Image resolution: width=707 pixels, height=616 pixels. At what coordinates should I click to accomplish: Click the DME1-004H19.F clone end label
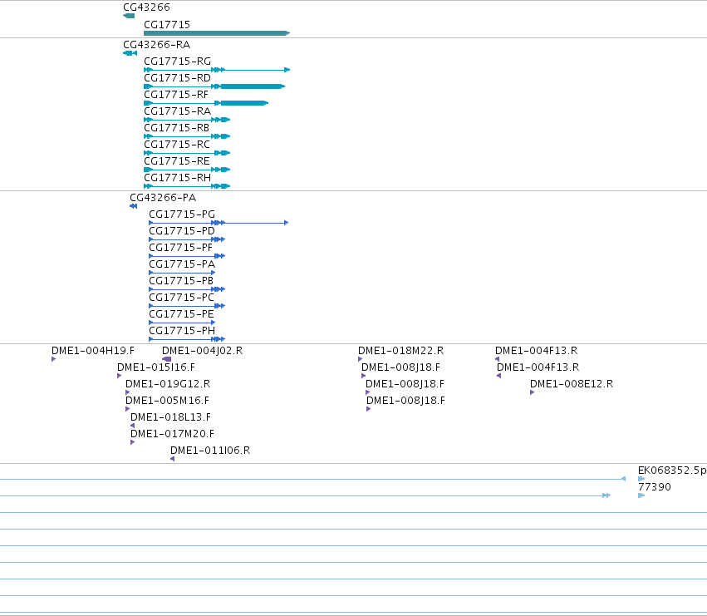tap(93, 351)
